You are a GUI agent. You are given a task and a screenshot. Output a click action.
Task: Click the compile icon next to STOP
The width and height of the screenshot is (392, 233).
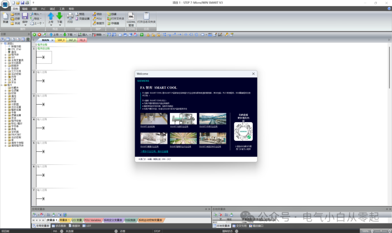[44, 34]
